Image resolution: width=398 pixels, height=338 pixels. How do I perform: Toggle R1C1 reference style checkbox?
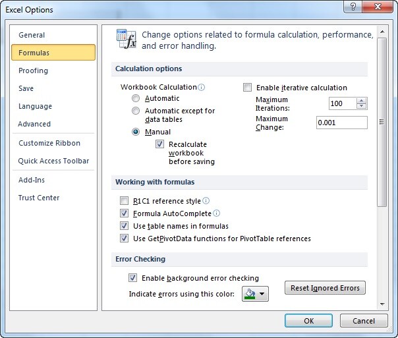pos(124,201)
